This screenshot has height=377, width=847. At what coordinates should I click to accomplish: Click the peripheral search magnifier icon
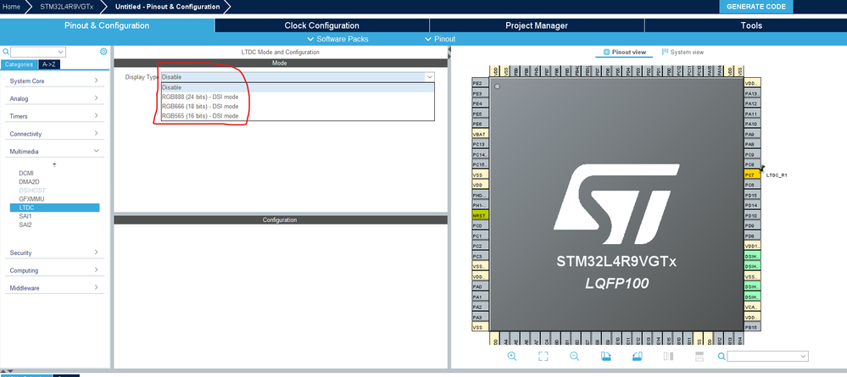point(6,52)
